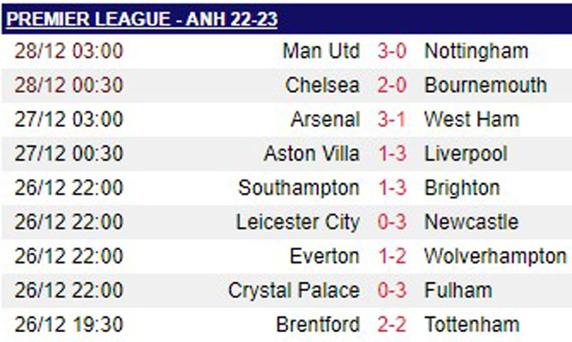Viewport: 572px width, 342px height.
Task: Click the Southampton team name
Action: [x=299, y=188]
